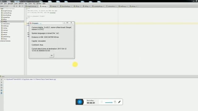The width and height of the screenshot is (198, 111).
Task: Select lastExe.py in the project tree
Action: [x=6, y=26]
